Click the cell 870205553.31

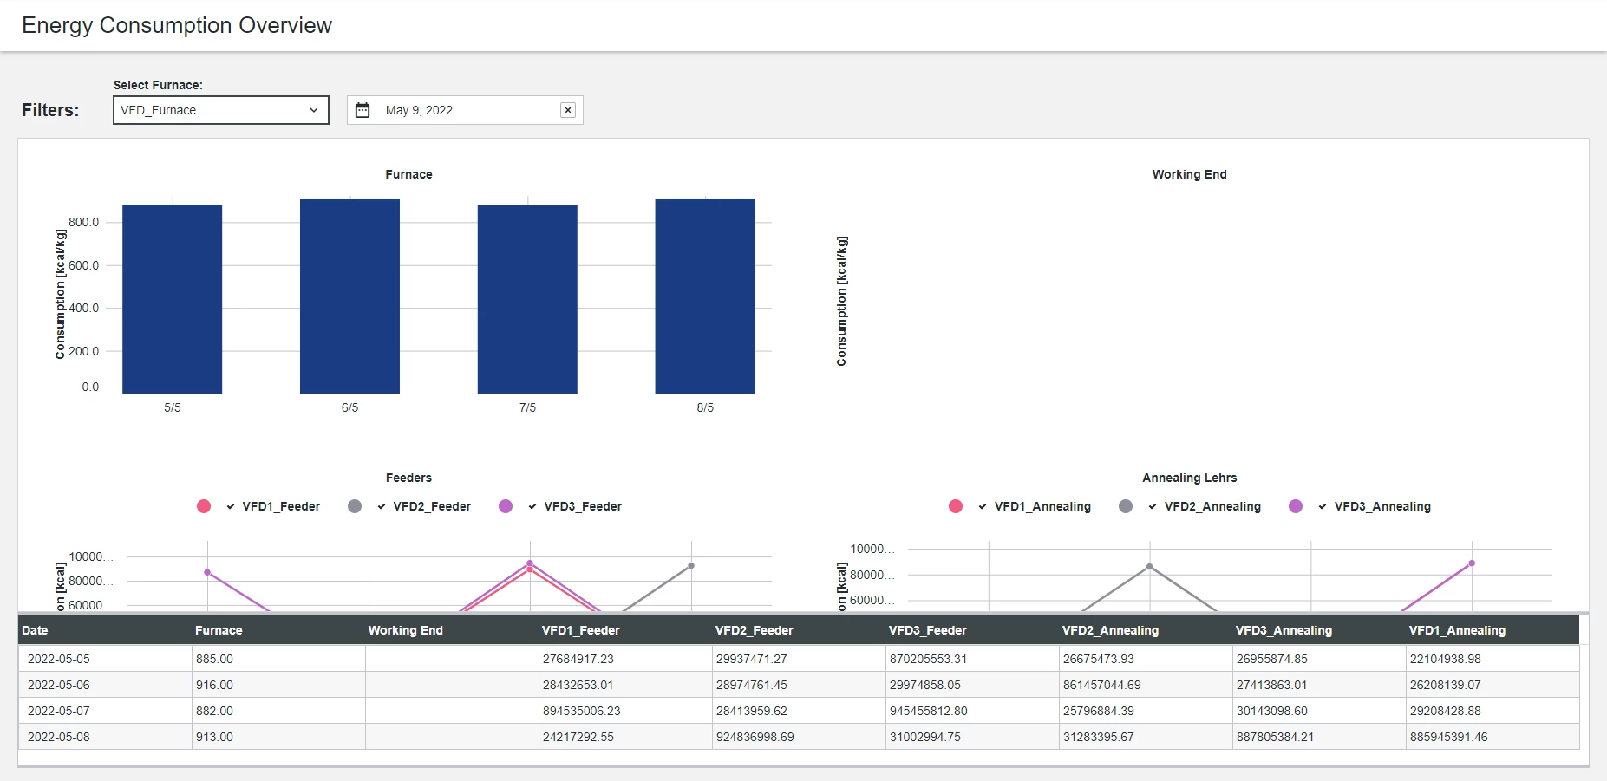[x=972, y=659]
